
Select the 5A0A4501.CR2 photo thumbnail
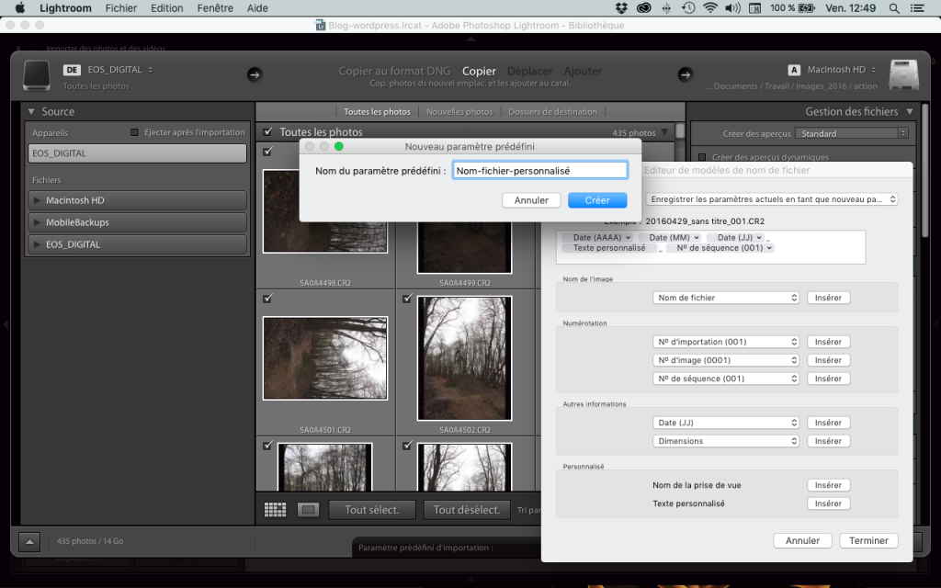click(325, 358)
